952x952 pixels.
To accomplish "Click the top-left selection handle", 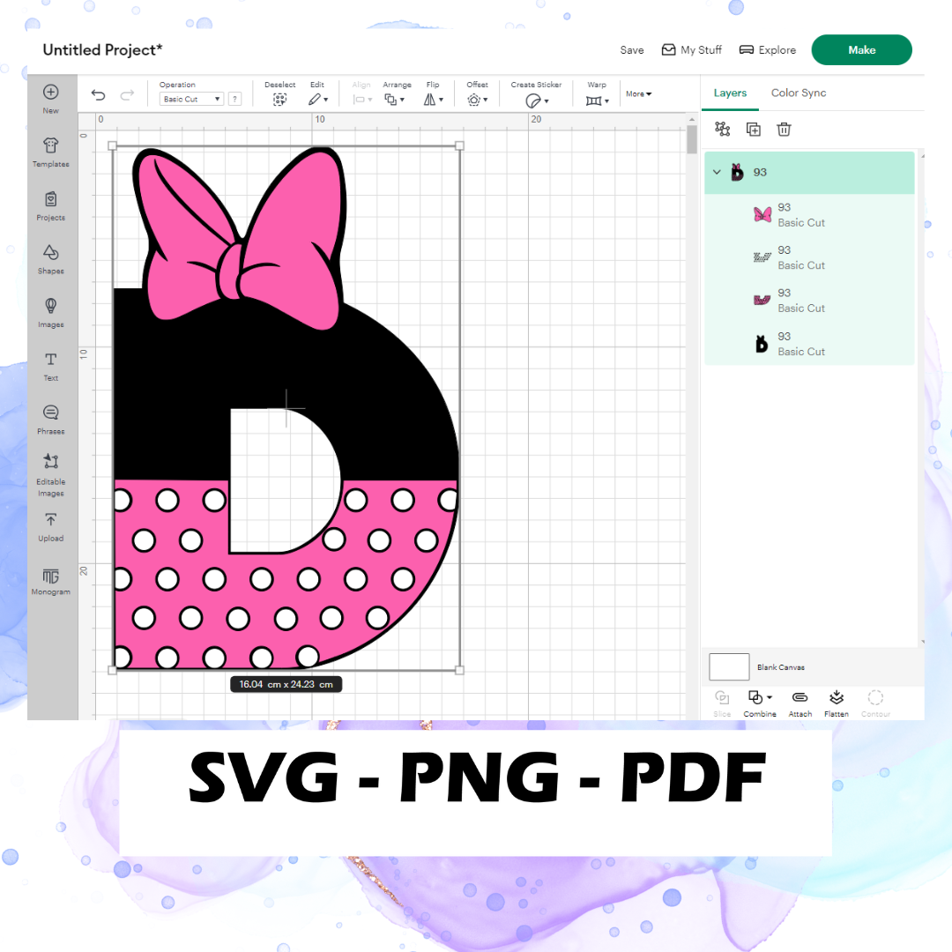I will pos(112,145).
